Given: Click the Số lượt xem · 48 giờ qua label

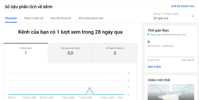Looking at the screenshot, I should point(160,46).
